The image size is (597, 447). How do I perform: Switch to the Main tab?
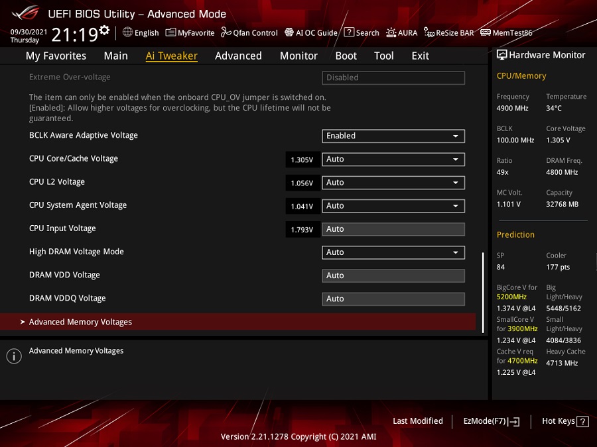[x=115, y=56]
